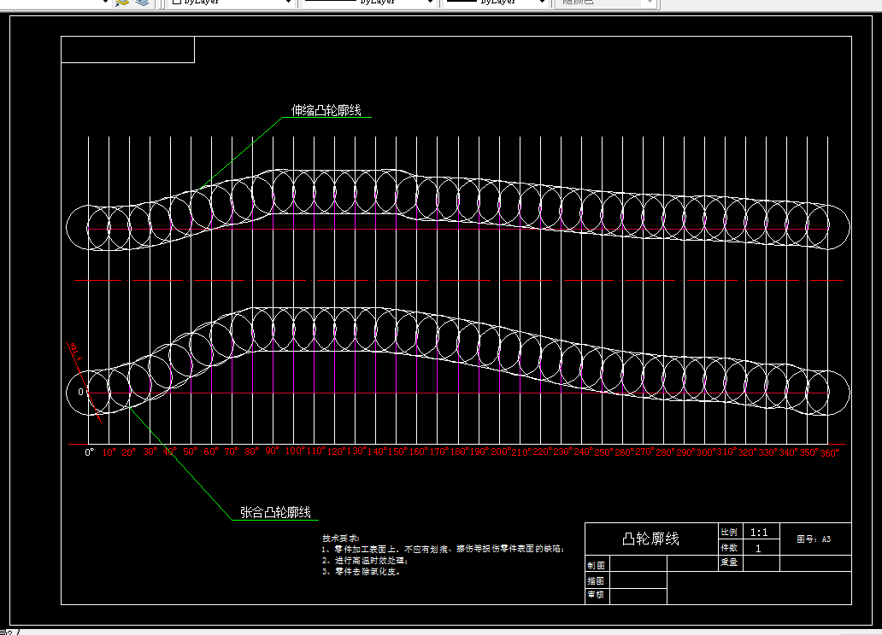
Task: Open the ByLayer lineweight dropdown
Action: pyautogui.click(x=496, y=3)
